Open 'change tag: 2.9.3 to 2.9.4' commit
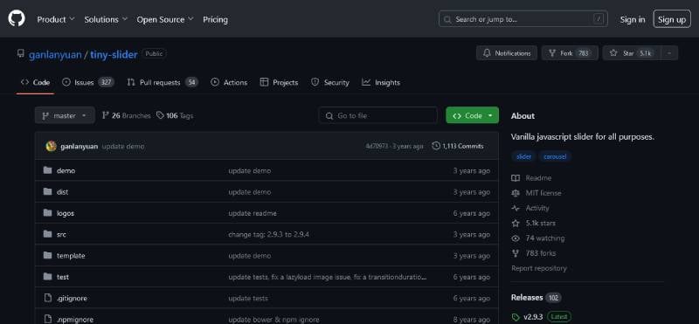 point(268,234)
